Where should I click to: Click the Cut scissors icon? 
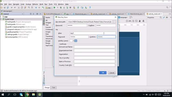click(x=19, y=8)
